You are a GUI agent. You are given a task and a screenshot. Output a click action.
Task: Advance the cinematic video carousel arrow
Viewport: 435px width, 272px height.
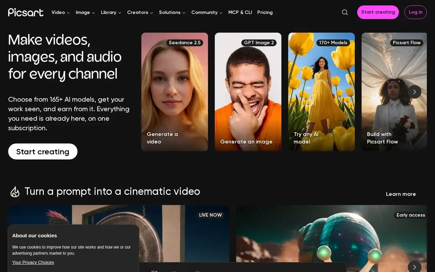pos(415,267)
